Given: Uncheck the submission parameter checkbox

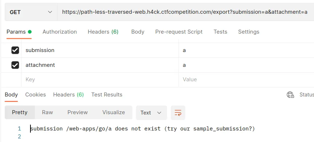Looking at the screenshot, I should [15, 50].
